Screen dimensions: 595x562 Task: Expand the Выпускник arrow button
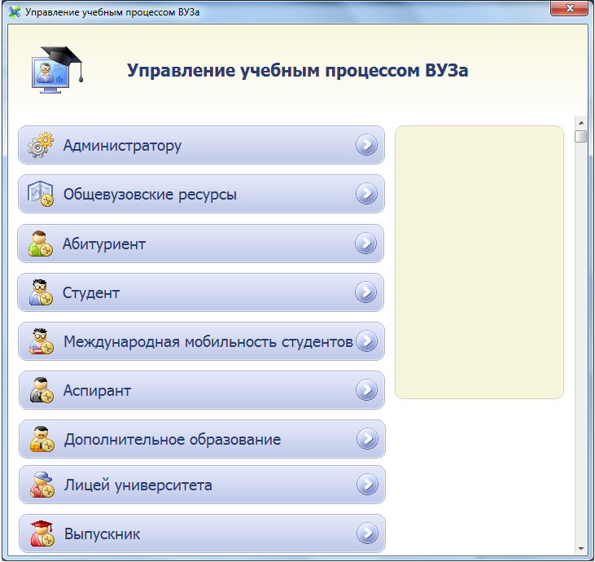coord(367,533)
